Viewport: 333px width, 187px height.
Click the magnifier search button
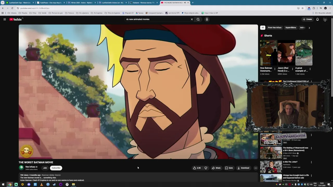(198, 19)
